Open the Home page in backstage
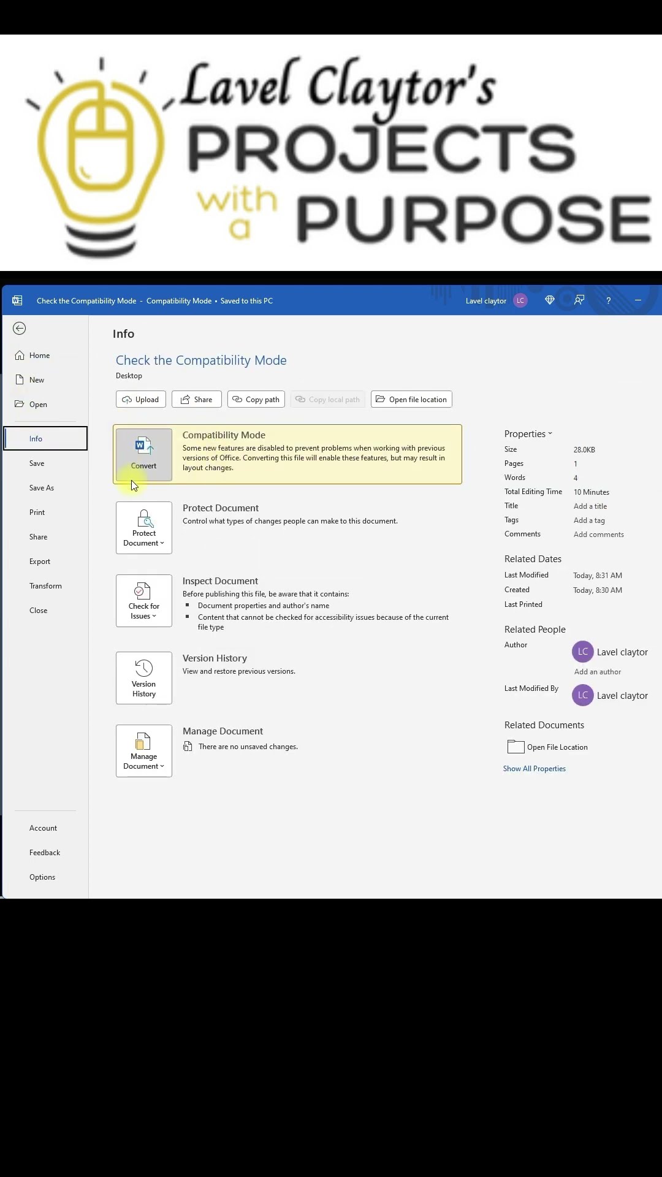Viewport: 662px width, 1177px height. [x=45, y=356]
